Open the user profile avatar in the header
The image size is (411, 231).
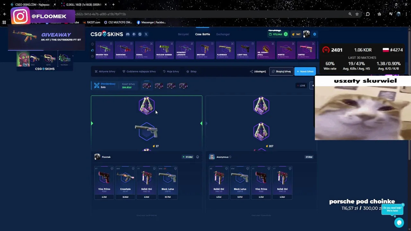tap(306, 34)
